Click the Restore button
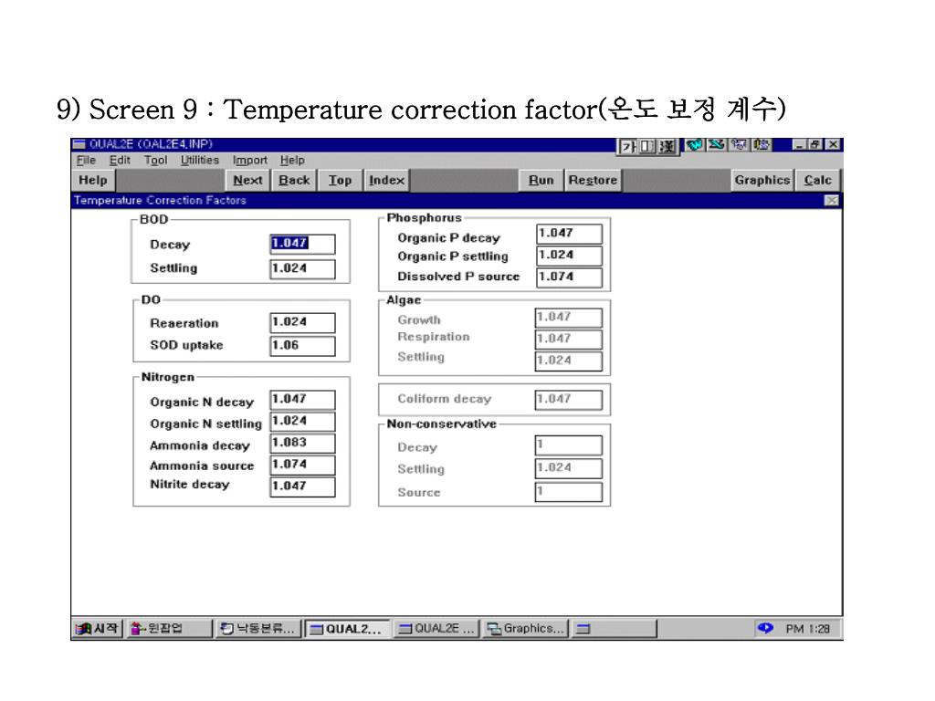Image resolution: width=935 pixels, height=701 pixels. (593, 180)
